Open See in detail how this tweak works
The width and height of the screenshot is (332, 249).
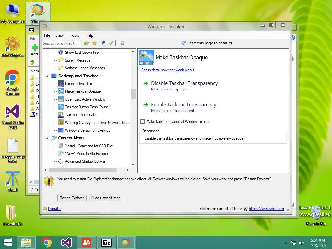[x=168, y=70]
